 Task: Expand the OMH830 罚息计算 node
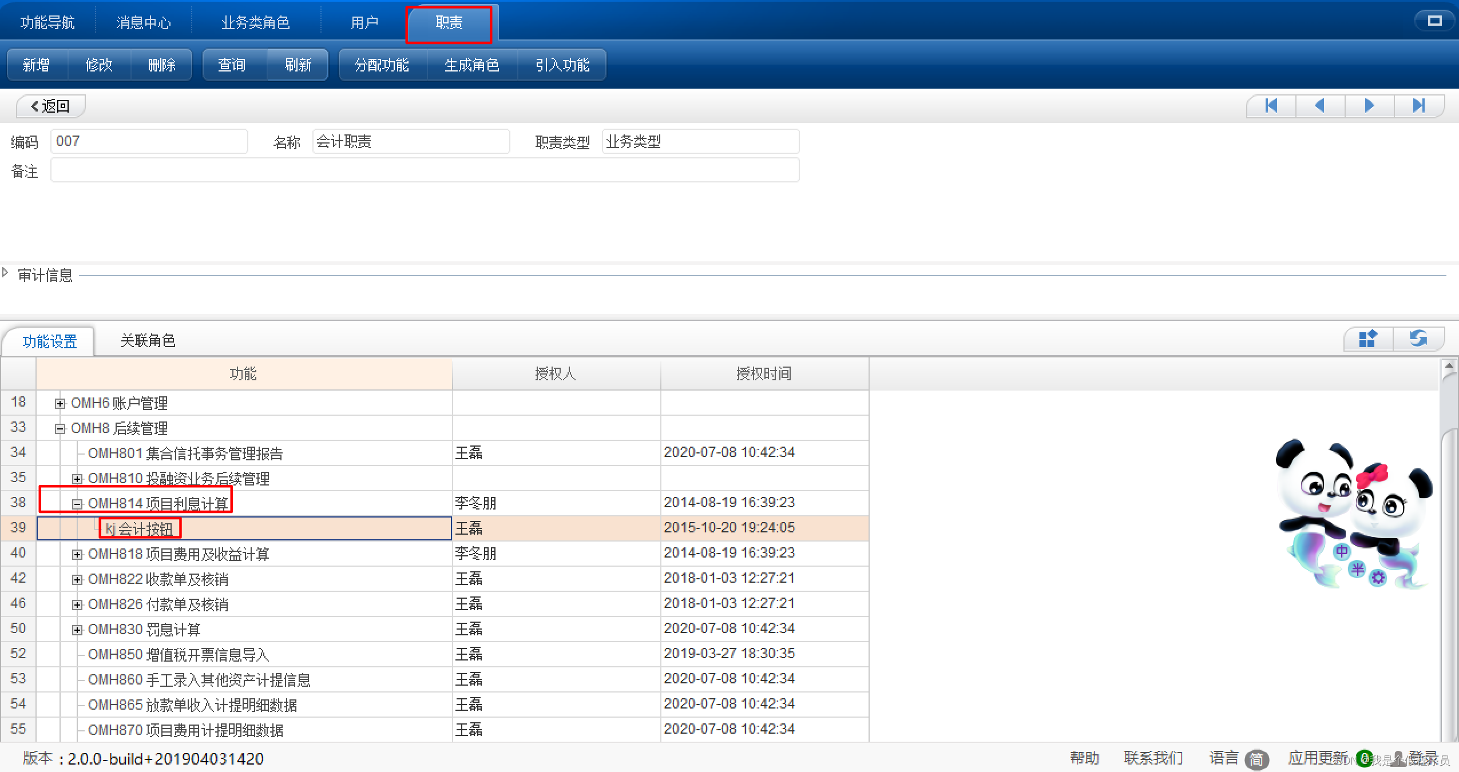(77, 630)
